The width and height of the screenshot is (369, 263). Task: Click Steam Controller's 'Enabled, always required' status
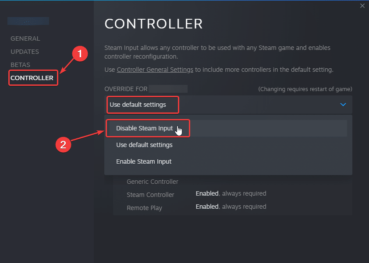pyautogui.click(x=231, y=193)
